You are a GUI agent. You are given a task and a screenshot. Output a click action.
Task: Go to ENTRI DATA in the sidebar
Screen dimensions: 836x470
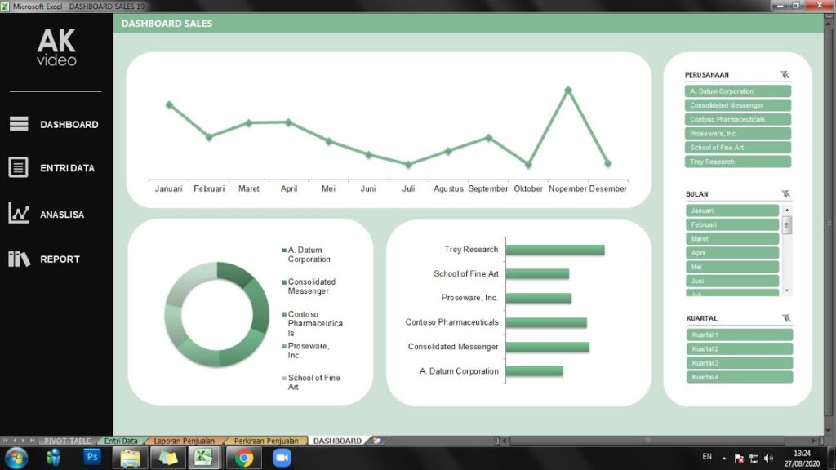[67, 168]
